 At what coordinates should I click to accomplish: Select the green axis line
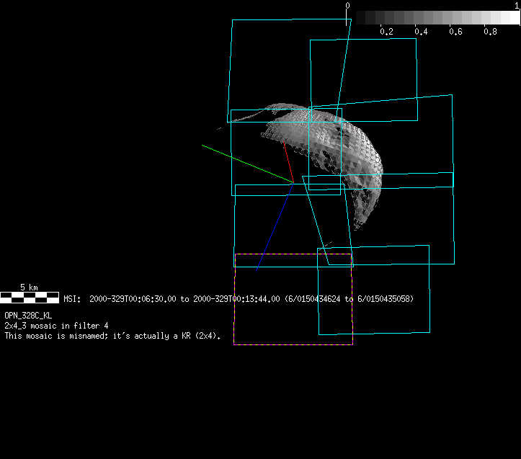(245, 163)
